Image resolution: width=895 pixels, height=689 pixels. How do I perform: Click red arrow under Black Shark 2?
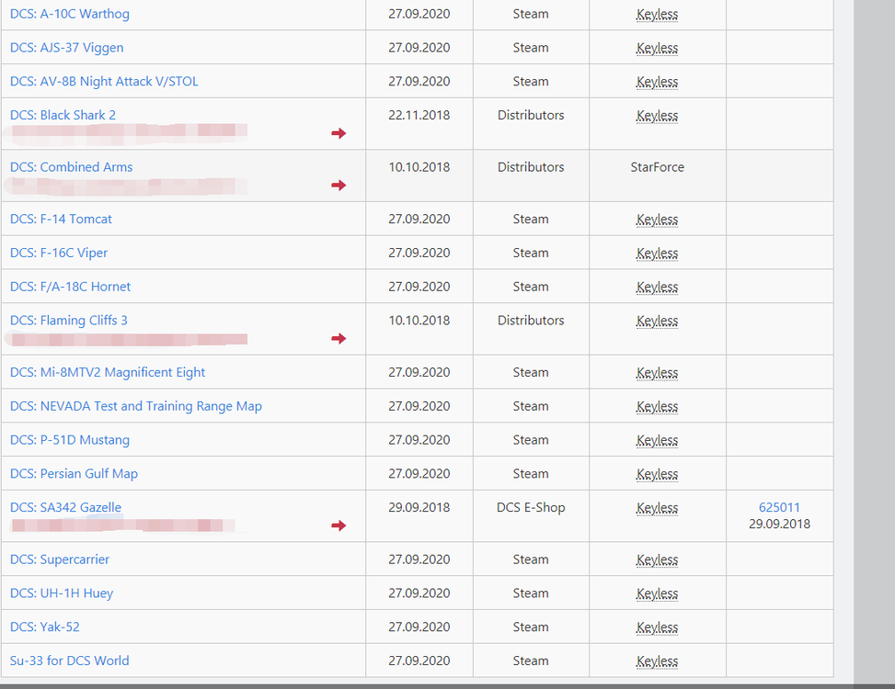338,134
